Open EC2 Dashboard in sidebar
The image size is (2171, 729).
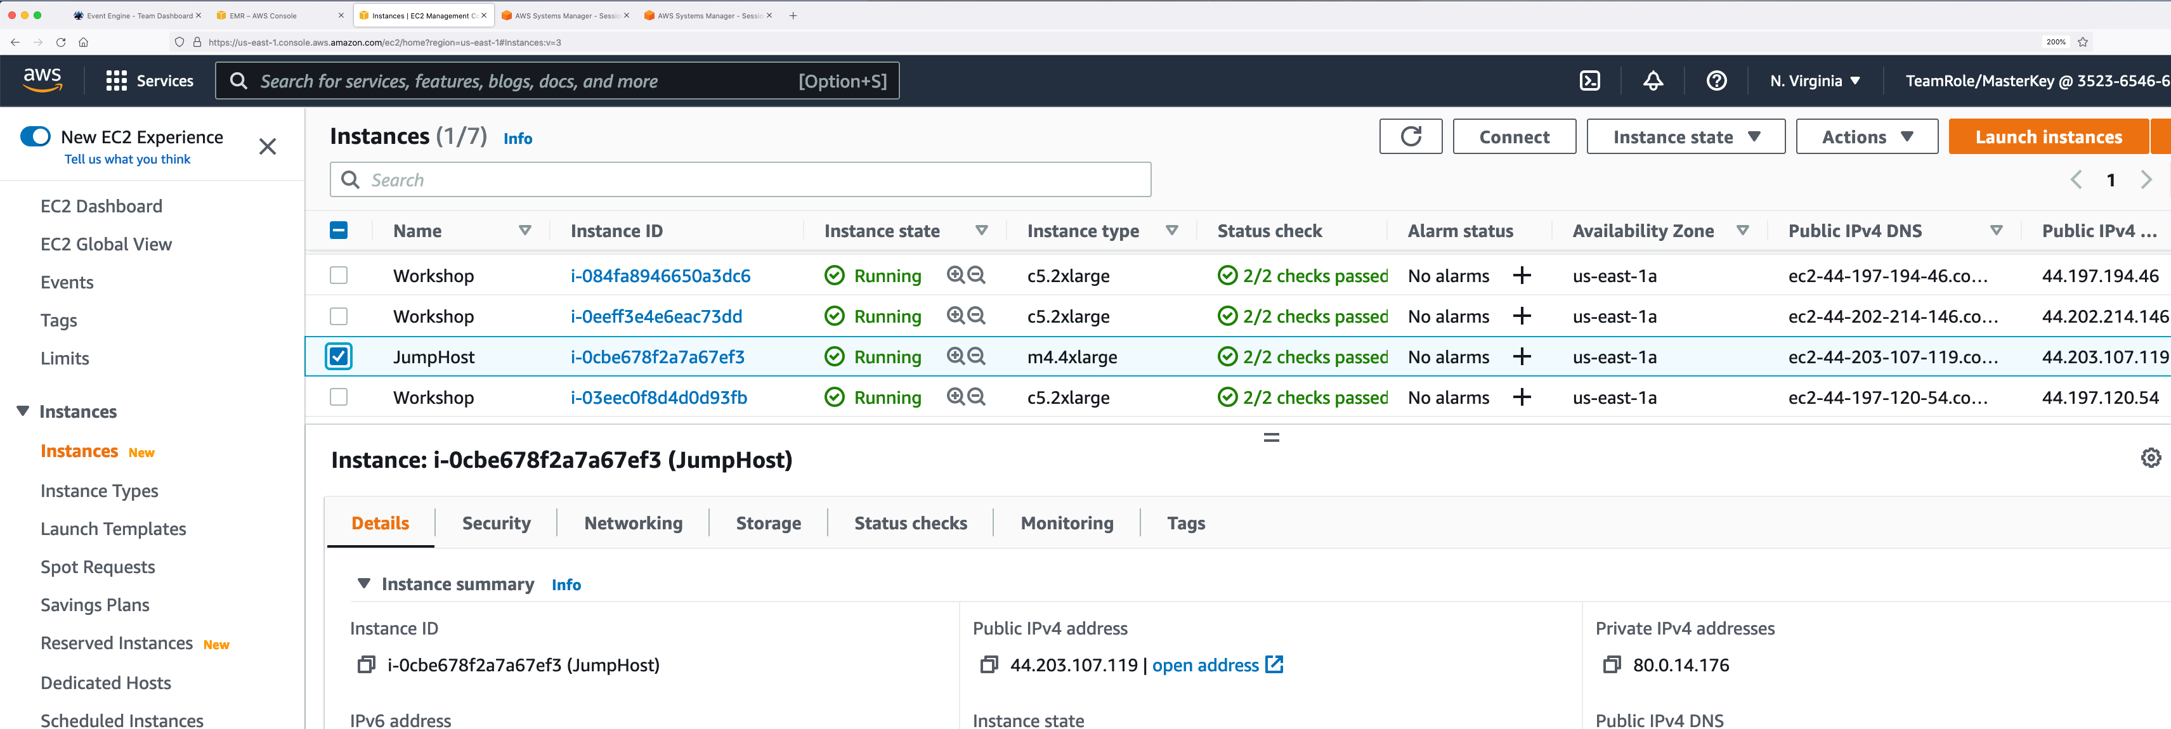pyautogui.click(x=101, y=207)
